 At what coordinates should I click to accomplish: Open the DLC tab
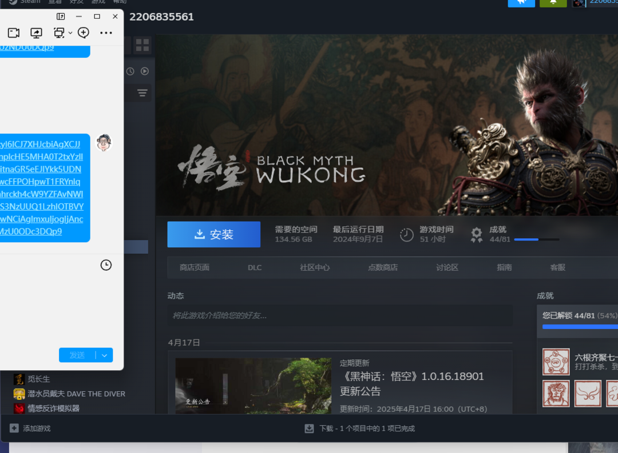pos(255,267)
